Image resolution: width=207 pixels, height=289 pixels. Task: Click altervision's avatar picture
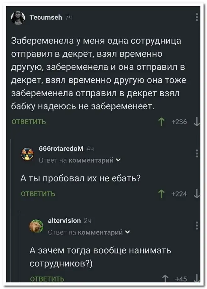click(x=37, y=226)
